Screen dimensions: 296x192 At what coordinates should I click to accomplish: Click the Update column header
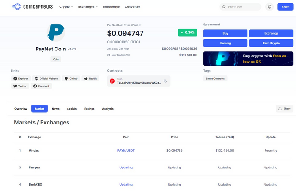point(271,137)
